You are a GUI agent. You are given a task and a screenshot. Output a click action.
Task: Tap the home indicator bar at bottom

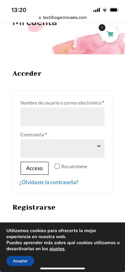point(62,268)
